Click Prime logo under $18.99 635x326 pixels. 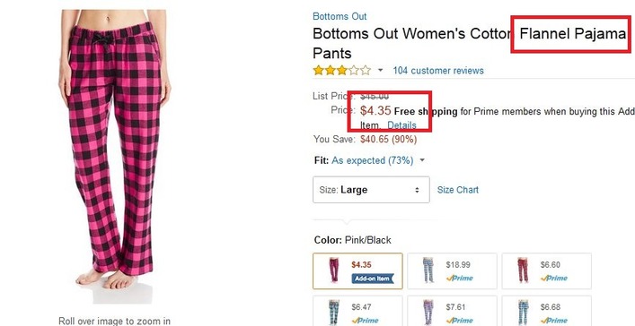tap(459, 278)
